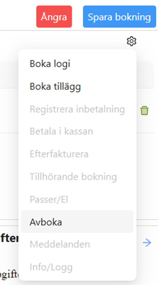Save with the Spara bokning button
Viewport: 158px width, 285px height.
[119, 17]
